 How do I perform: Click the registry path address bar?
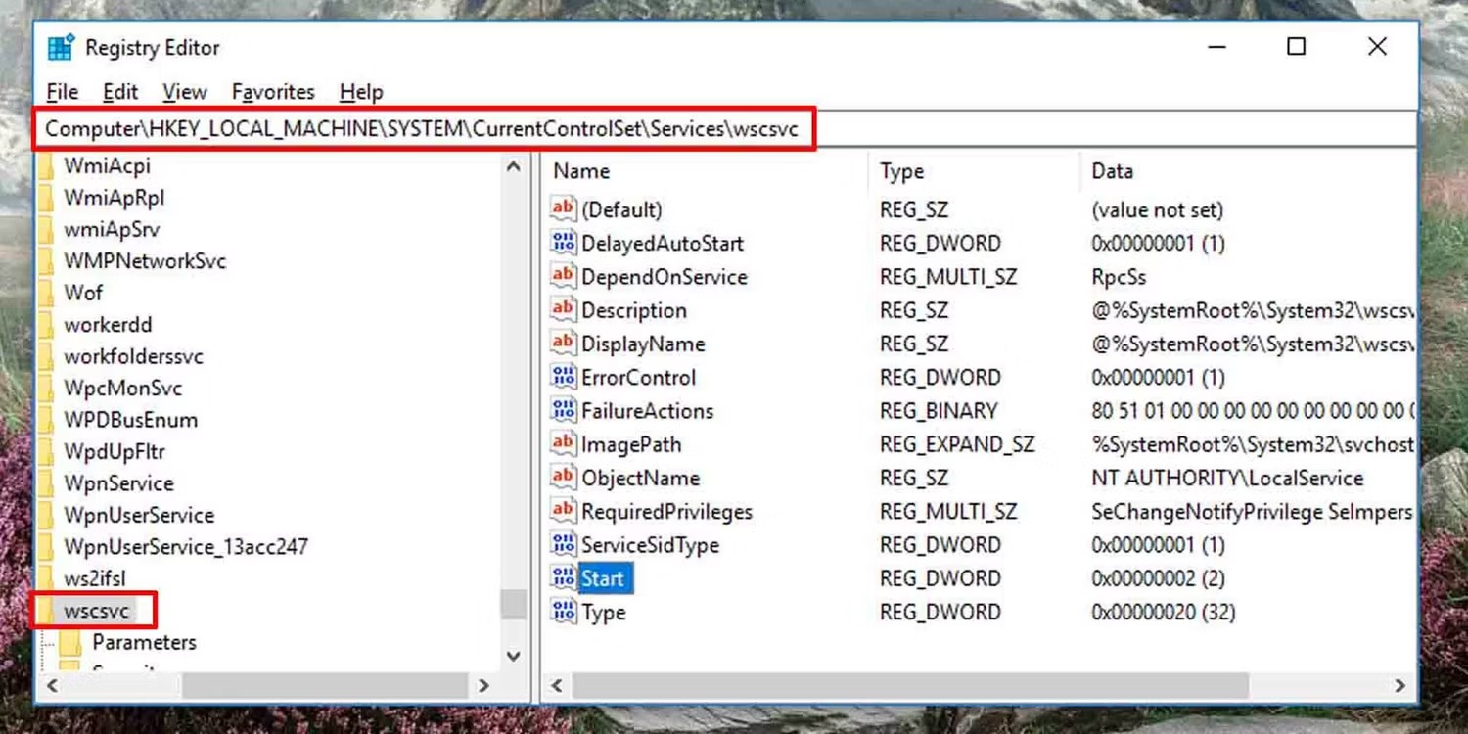tap(726, 129)
